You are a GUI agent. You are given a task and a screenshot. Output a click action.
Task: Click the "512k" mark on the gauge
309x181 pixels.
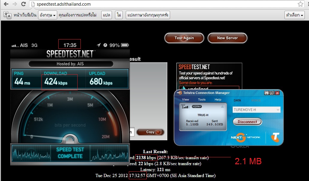38,119
